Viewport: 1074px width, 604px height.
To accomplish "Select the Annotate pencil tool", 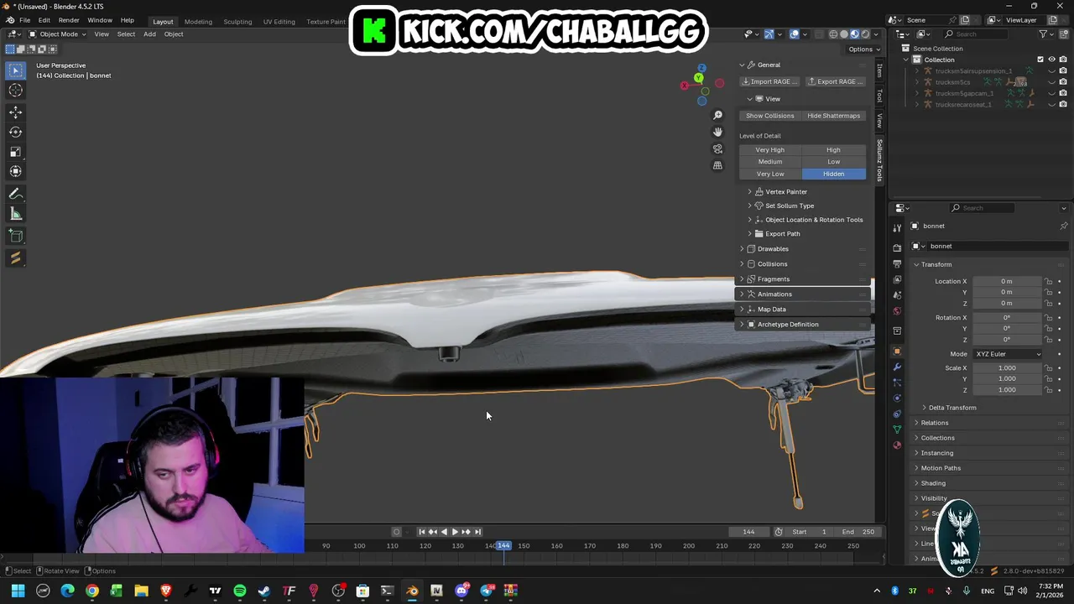I will click(16, 194).
